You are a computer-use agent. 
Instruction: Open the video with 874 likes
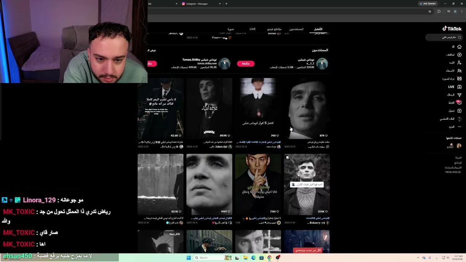pyautogui.click(x=307, y=108)
